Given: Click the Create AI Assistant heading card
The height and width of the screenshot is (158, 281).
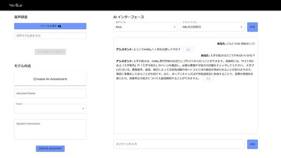Looking at the screenshot, I should [x=50, y=79].
